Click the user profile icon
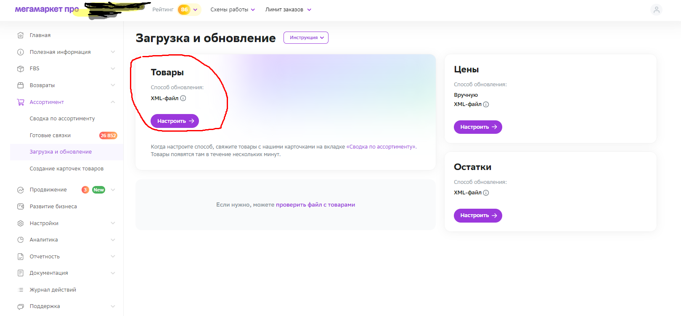Image resolution: width=681 pixels, height=316 pixels. [656, 10]
